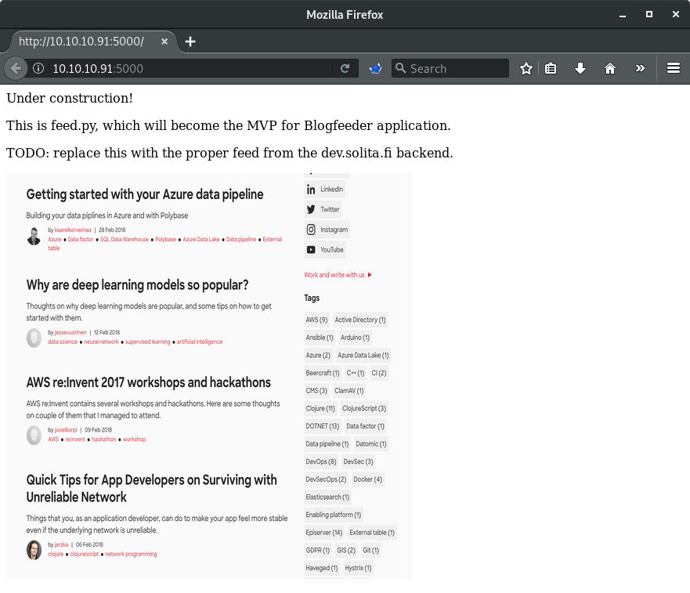This screenshot has height=593, width=690.
Task: Select the 'Arduino (1)' tag
Action: pyautogui.click(x=355, y=337)
